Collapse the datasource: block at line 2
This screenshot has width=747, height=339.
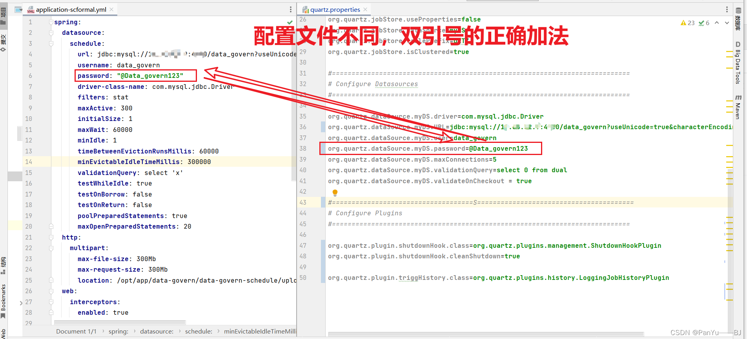[51, 33]
